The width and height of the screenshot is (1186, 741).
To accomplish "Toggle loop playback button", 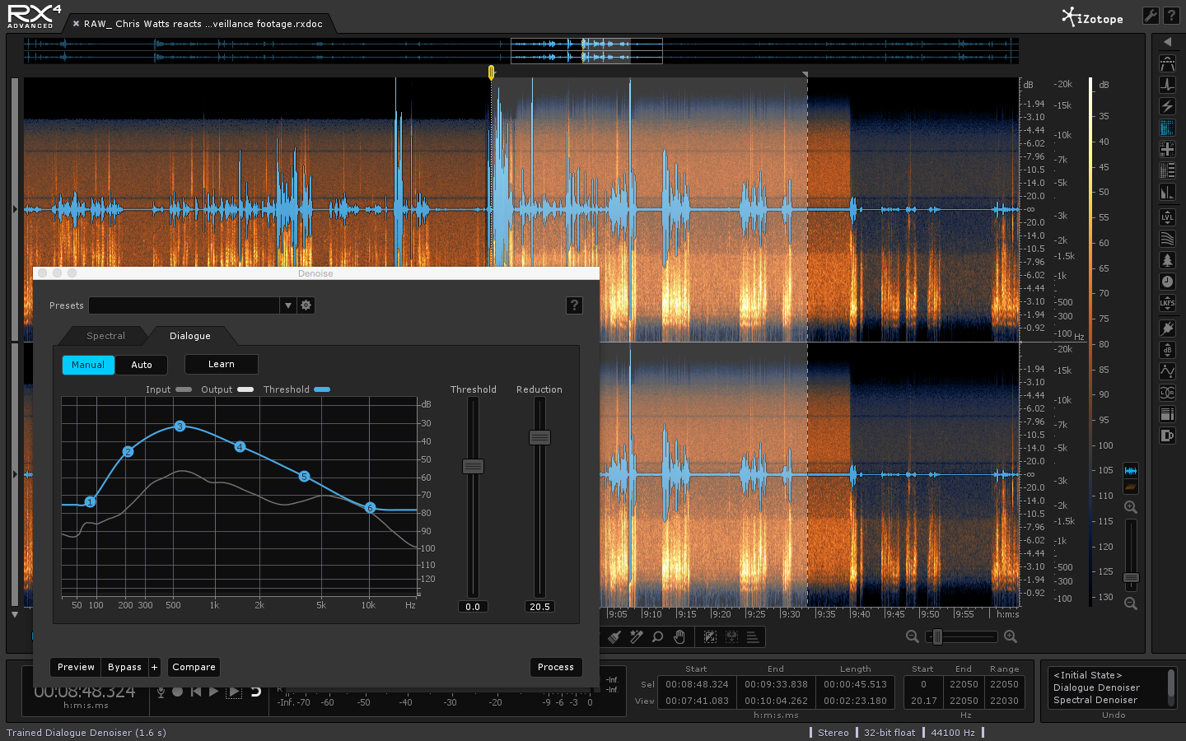I will 256,692.
